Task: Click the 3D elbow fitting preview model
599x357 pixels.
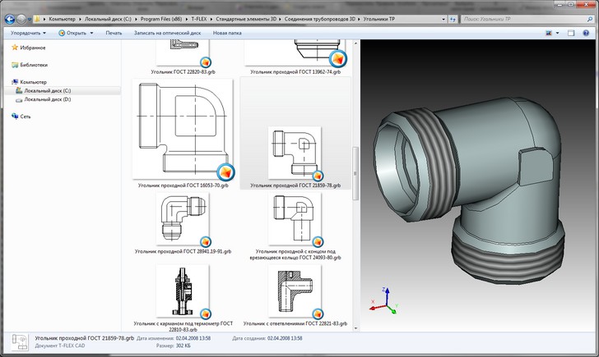Action: [470, 190]
